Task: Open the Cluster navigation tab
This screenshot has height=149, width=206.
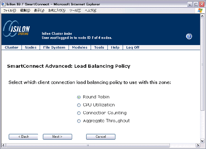Action: coord(12,47)
